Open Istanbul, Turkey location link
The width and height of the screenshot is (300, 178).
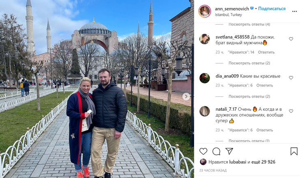coord(228,15)
